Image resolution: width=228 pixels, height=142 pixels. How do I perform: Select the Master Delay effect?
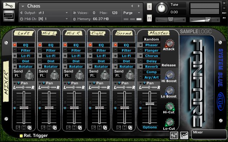[151, 61]
